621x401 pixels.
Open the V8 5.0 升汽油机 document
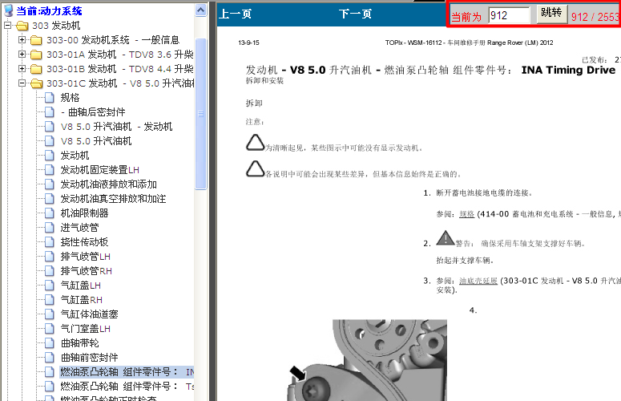tap(96, 141)
